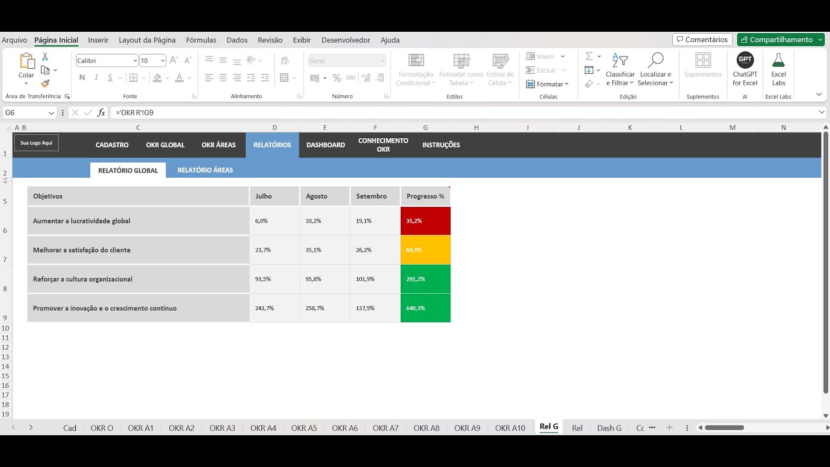830x467 pixels.
Task: Click the increase indent icon
Action: [266, 78]
